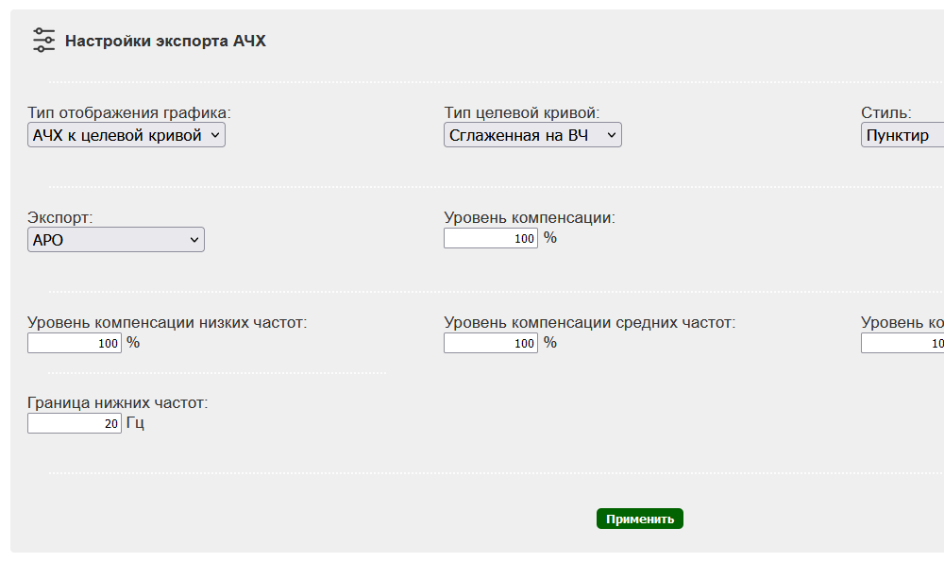The width and height of the screenshot is (944, 562).
Task: Focus the mid-frequency compensation level input
Action: pos(491,344)
